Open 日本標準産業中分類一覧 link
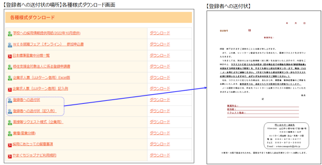322x165 pixels. [31, 56]
